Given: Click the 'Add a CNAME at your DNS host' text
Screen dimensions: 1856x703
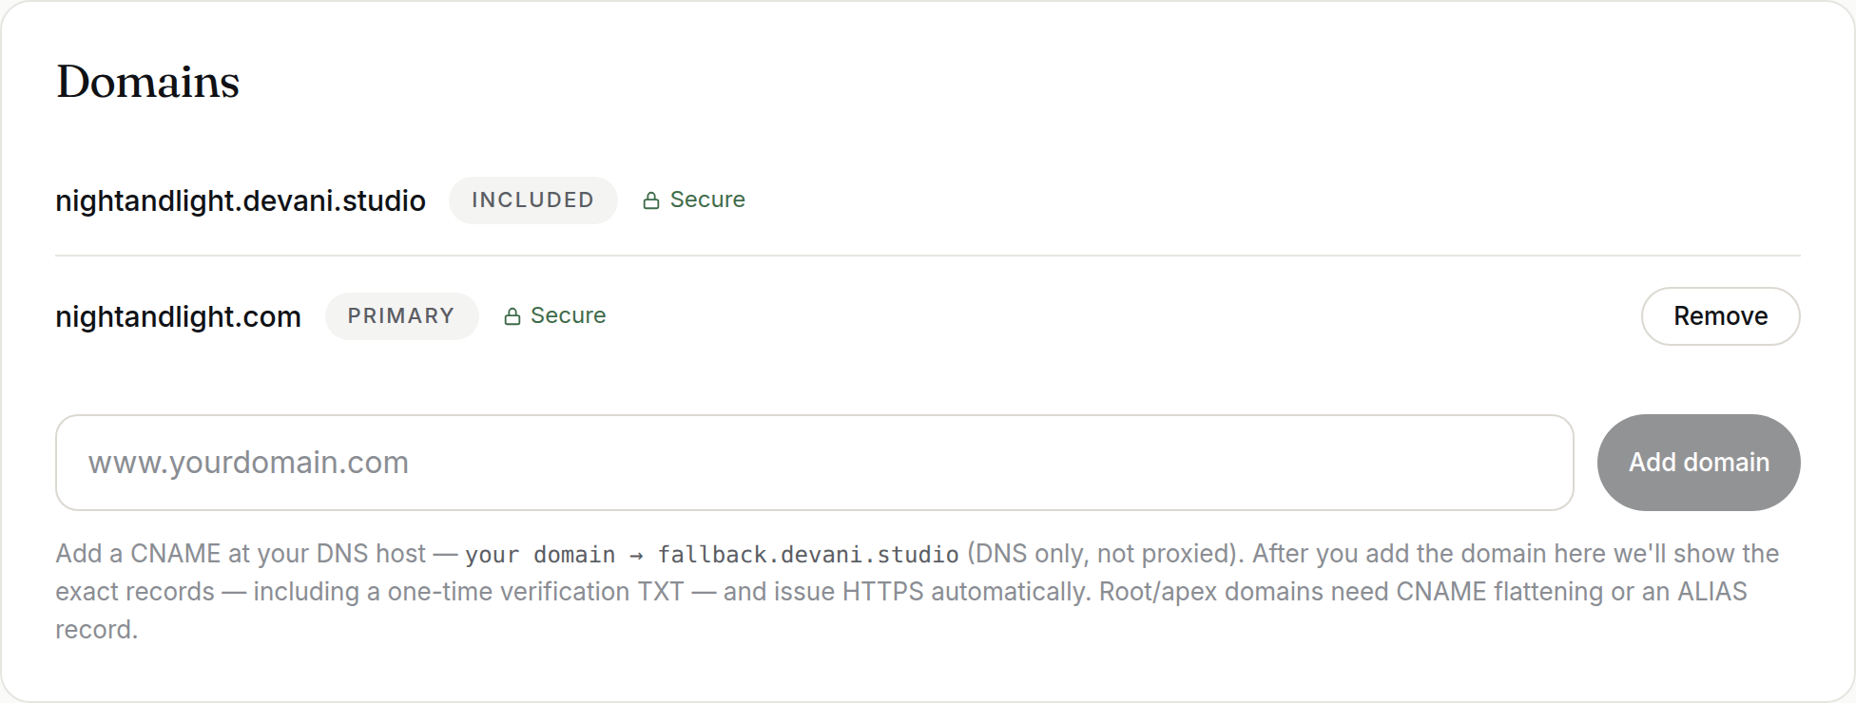Looking at the screenshot, I should 241,554.
